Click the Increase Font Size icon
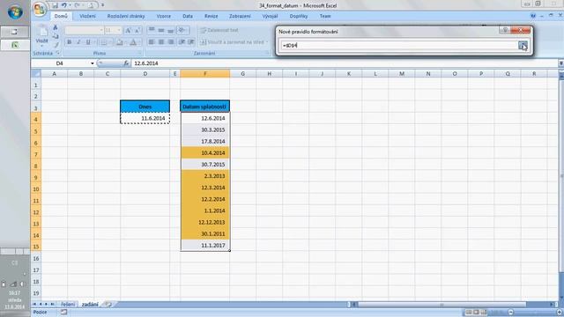Image resolution: width=564 pixels, height=317 pixels. click(x=129, y=31)
